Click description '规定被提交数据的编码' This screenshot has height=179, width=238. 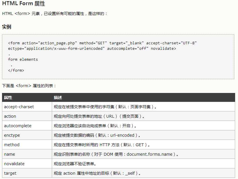click(x=143, y=135)
